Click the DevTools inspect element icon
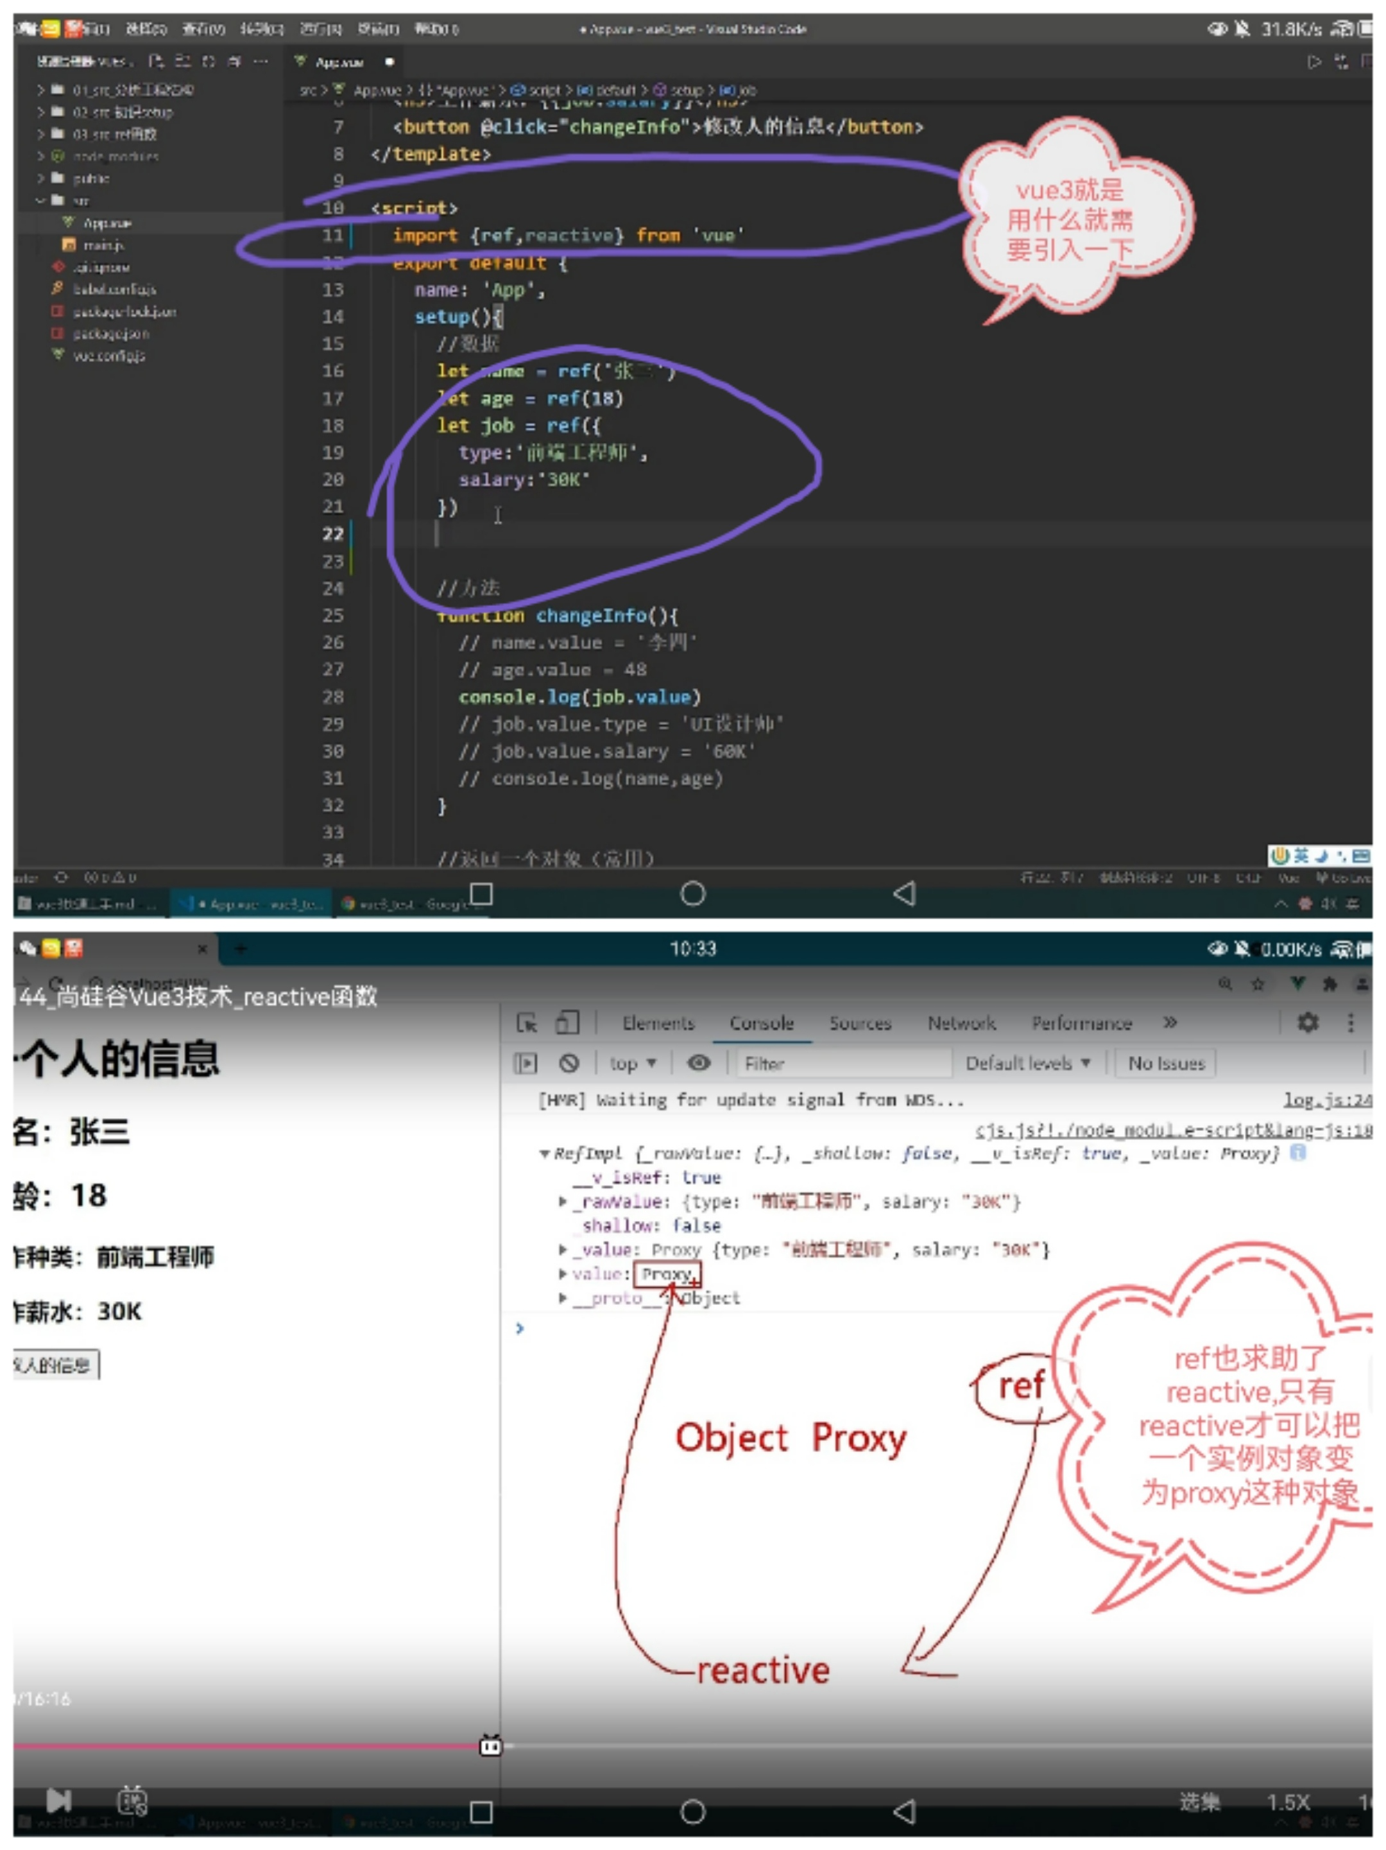 click(x=527, y=1024)
